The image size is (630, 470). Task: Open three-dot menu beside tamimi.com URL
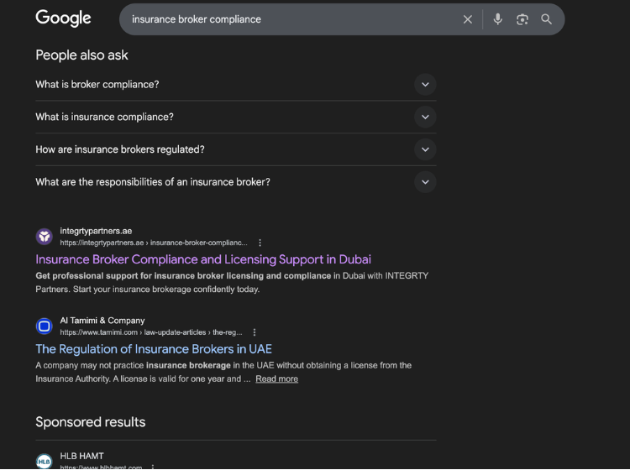[255, 332]
